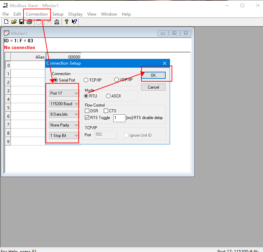Click the Print toolbar icon
Image resolution: width=263 pixels, height=252 pixels.
(x=29, y=22)
